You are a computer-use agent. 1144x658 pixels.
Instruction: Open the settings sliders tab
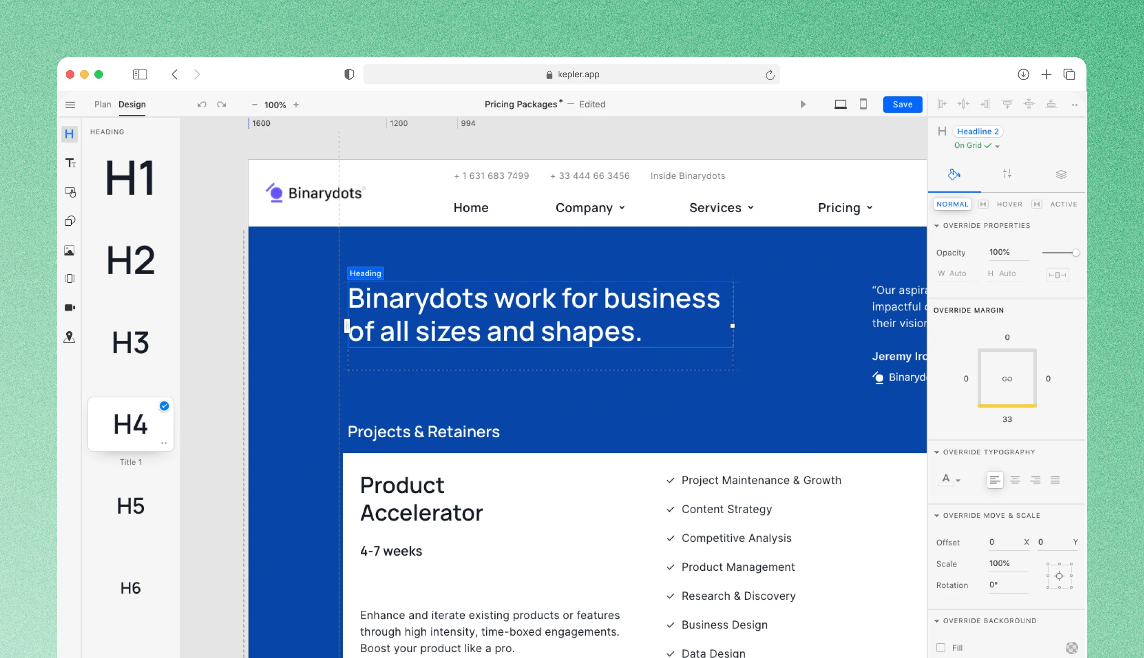[x=1007, y=174]
